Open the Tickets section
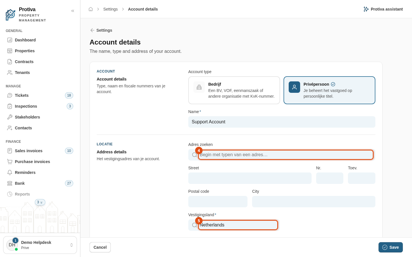Image resolution: width=412 pixels, height=257 pixels. point(40,95)
